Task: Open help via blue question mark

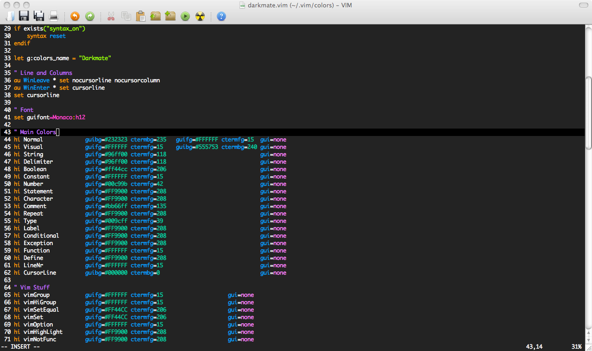Action: click(221, 17)
